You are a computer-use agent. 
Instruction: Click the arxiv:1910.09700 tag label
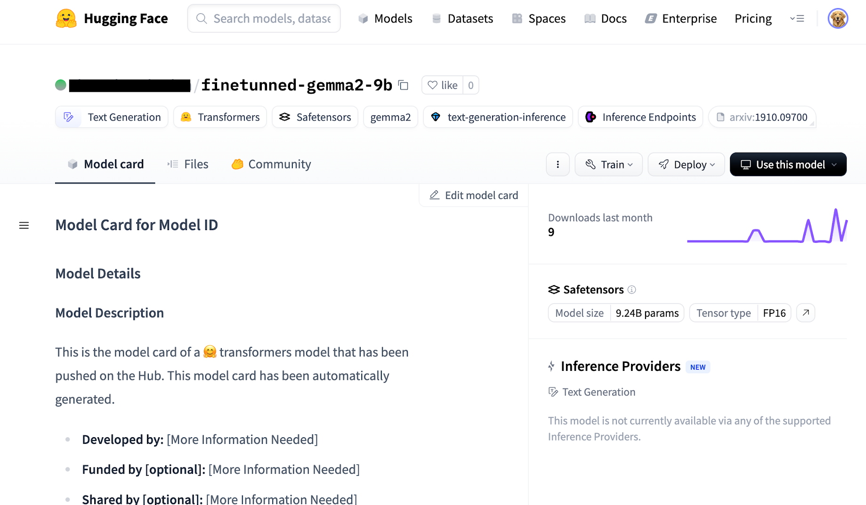click(x=768, y=117)
